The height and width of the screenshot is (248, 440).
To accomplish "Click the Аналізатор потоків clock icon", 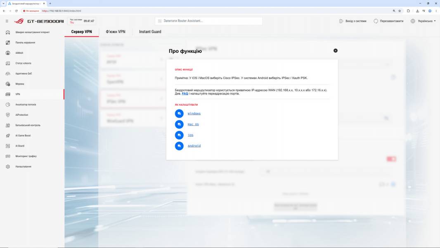I will [8, 105].
